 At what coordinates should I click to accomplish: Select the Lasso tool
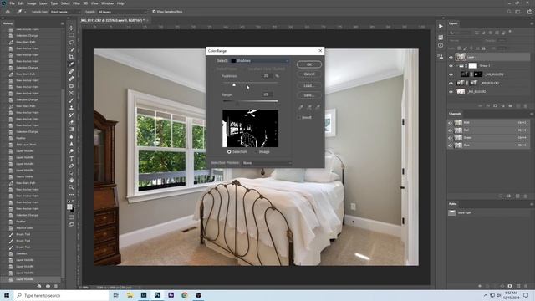(71, 43)
